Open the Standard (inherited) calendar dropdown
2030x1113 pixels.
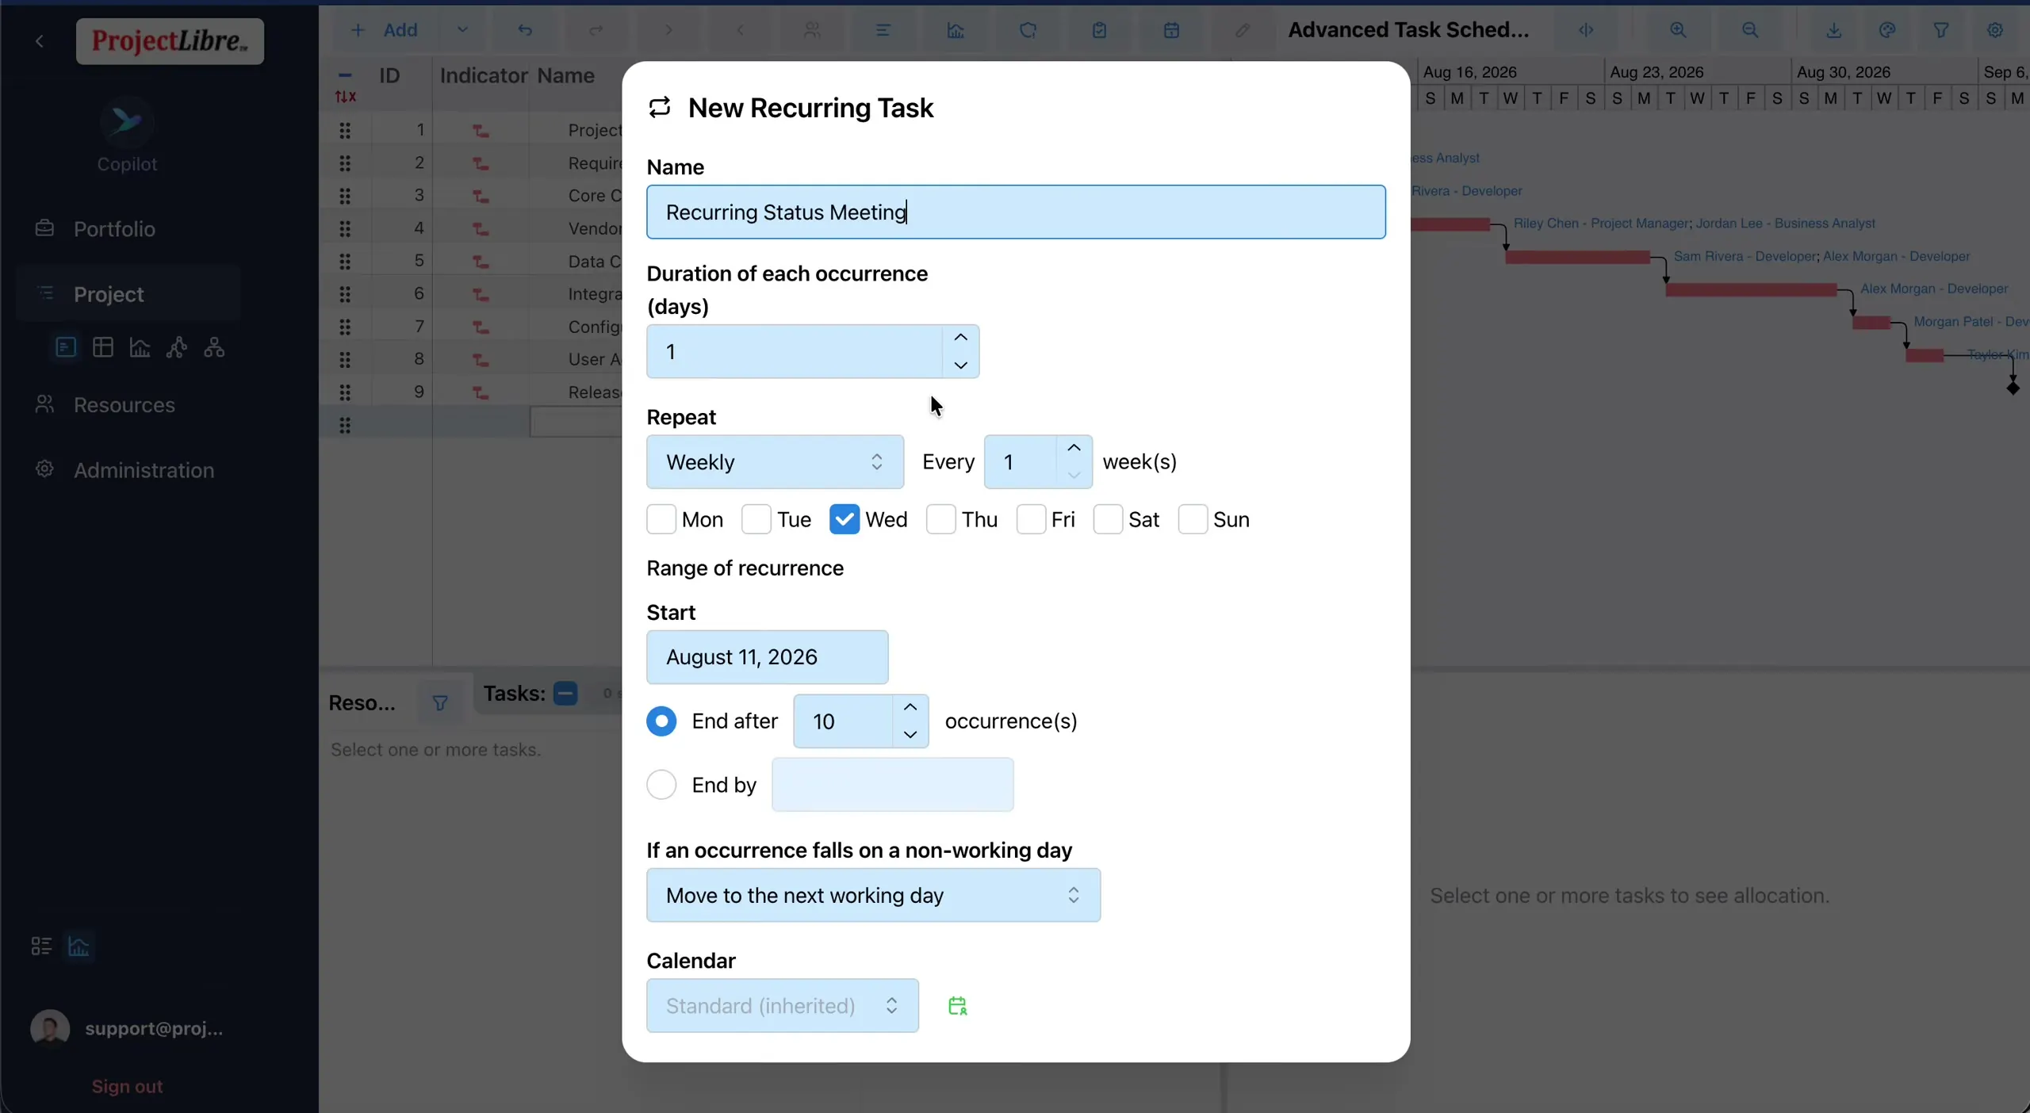pyautogui.click(x=782, y=1005)
